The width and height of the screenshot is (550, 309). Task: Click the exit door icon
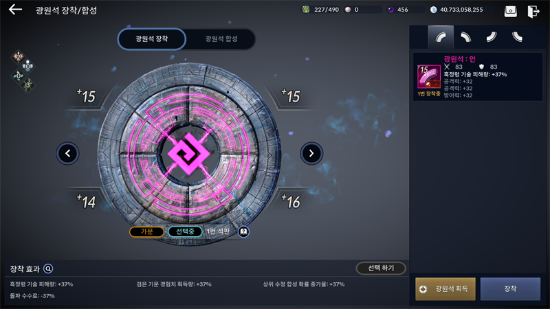(x=533, y=11)
